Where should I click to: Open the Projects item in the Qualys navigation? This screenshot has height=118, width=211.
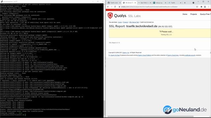click(x=194, y=14)
